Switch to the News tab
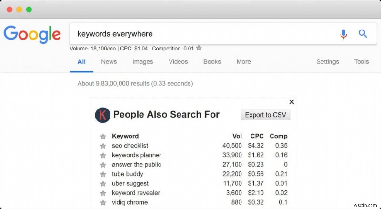 click(109, 62)
